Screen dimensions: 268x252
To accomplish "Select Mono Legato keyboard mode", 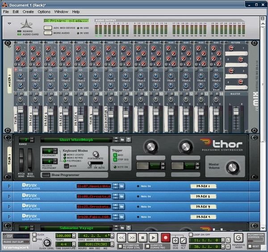I will tap(65, 155).
